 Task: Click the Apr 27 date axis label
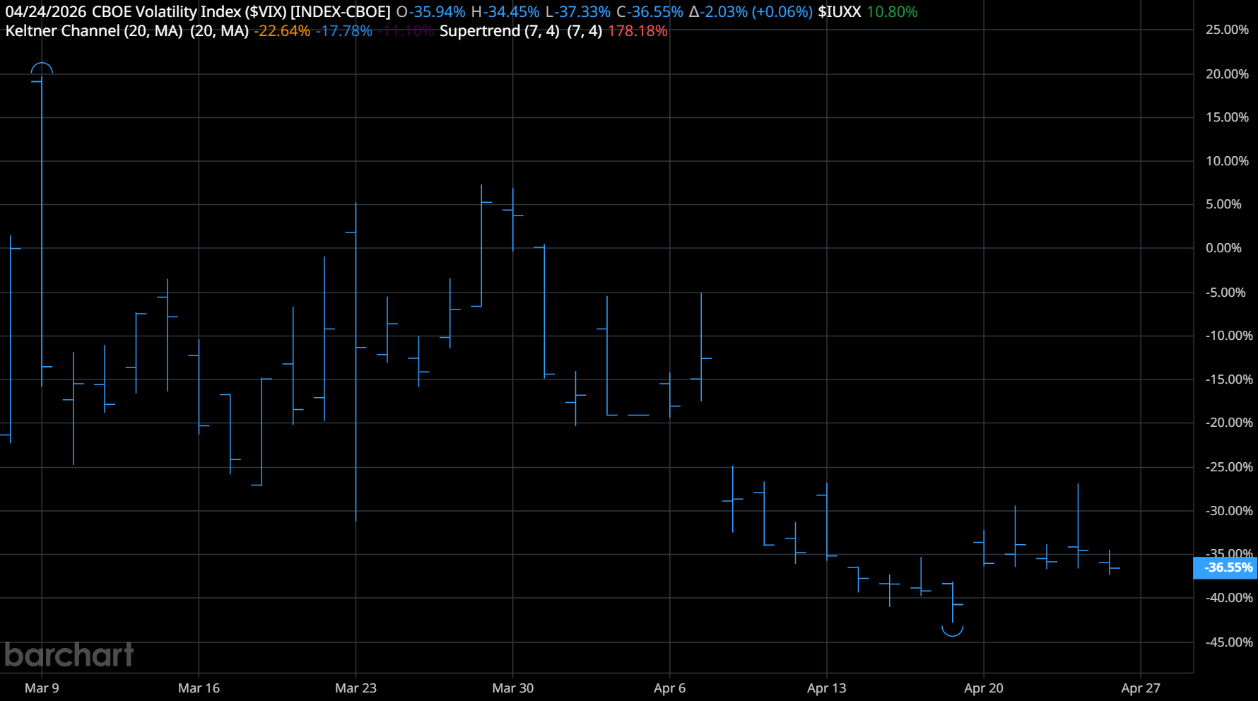pos(1140,688)
